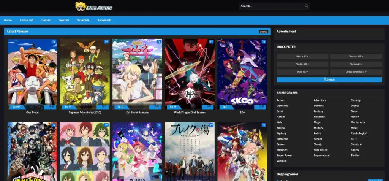
Task: Open Schedule in the navigation bar
Action: (x=83, y=21)
